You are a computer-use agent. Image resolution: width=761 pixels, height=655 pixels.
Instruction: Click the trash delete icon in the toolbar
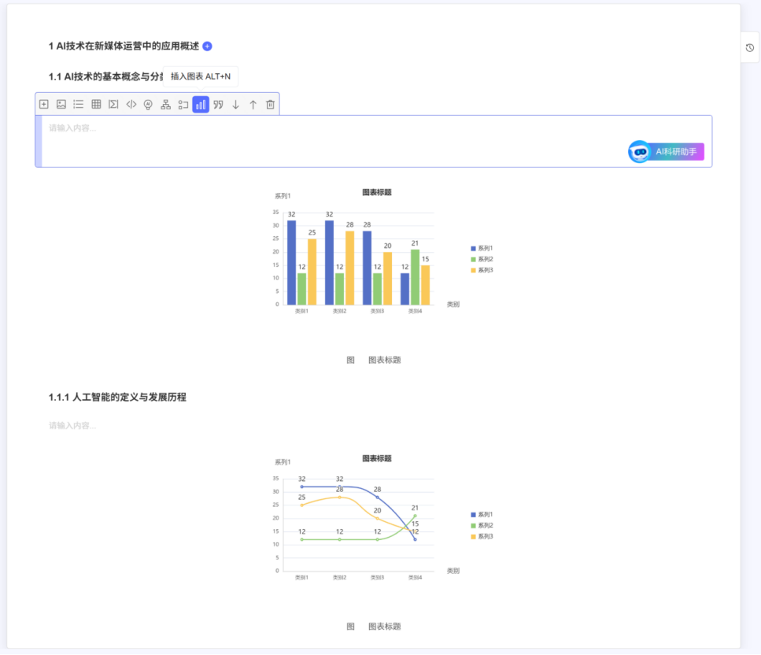(271, 104)
